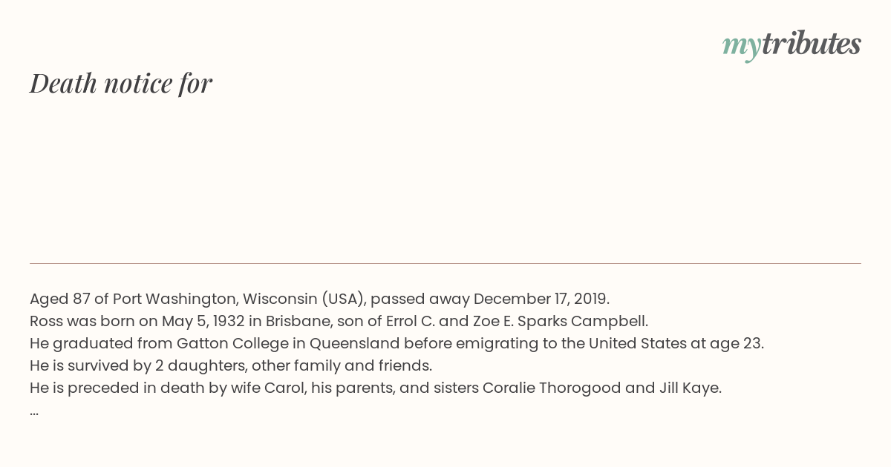Screen dimensions: 891x467
Task: Click the horizontal divider line
Action: coord(446,263)
